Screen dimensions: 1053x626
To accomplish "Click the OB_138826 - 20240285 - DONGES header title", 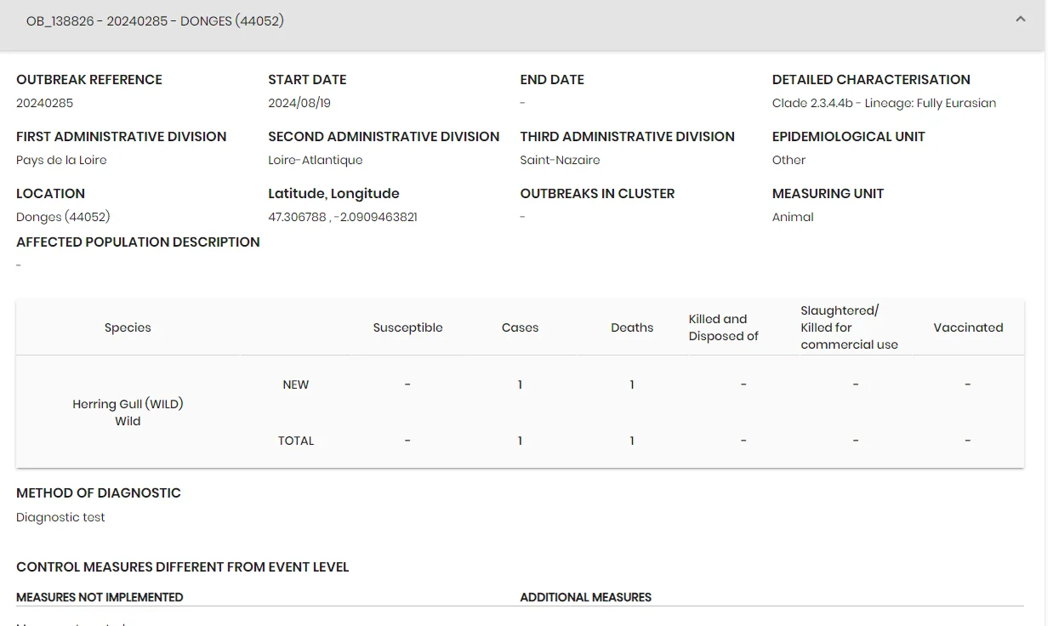I will click(155, 21).
